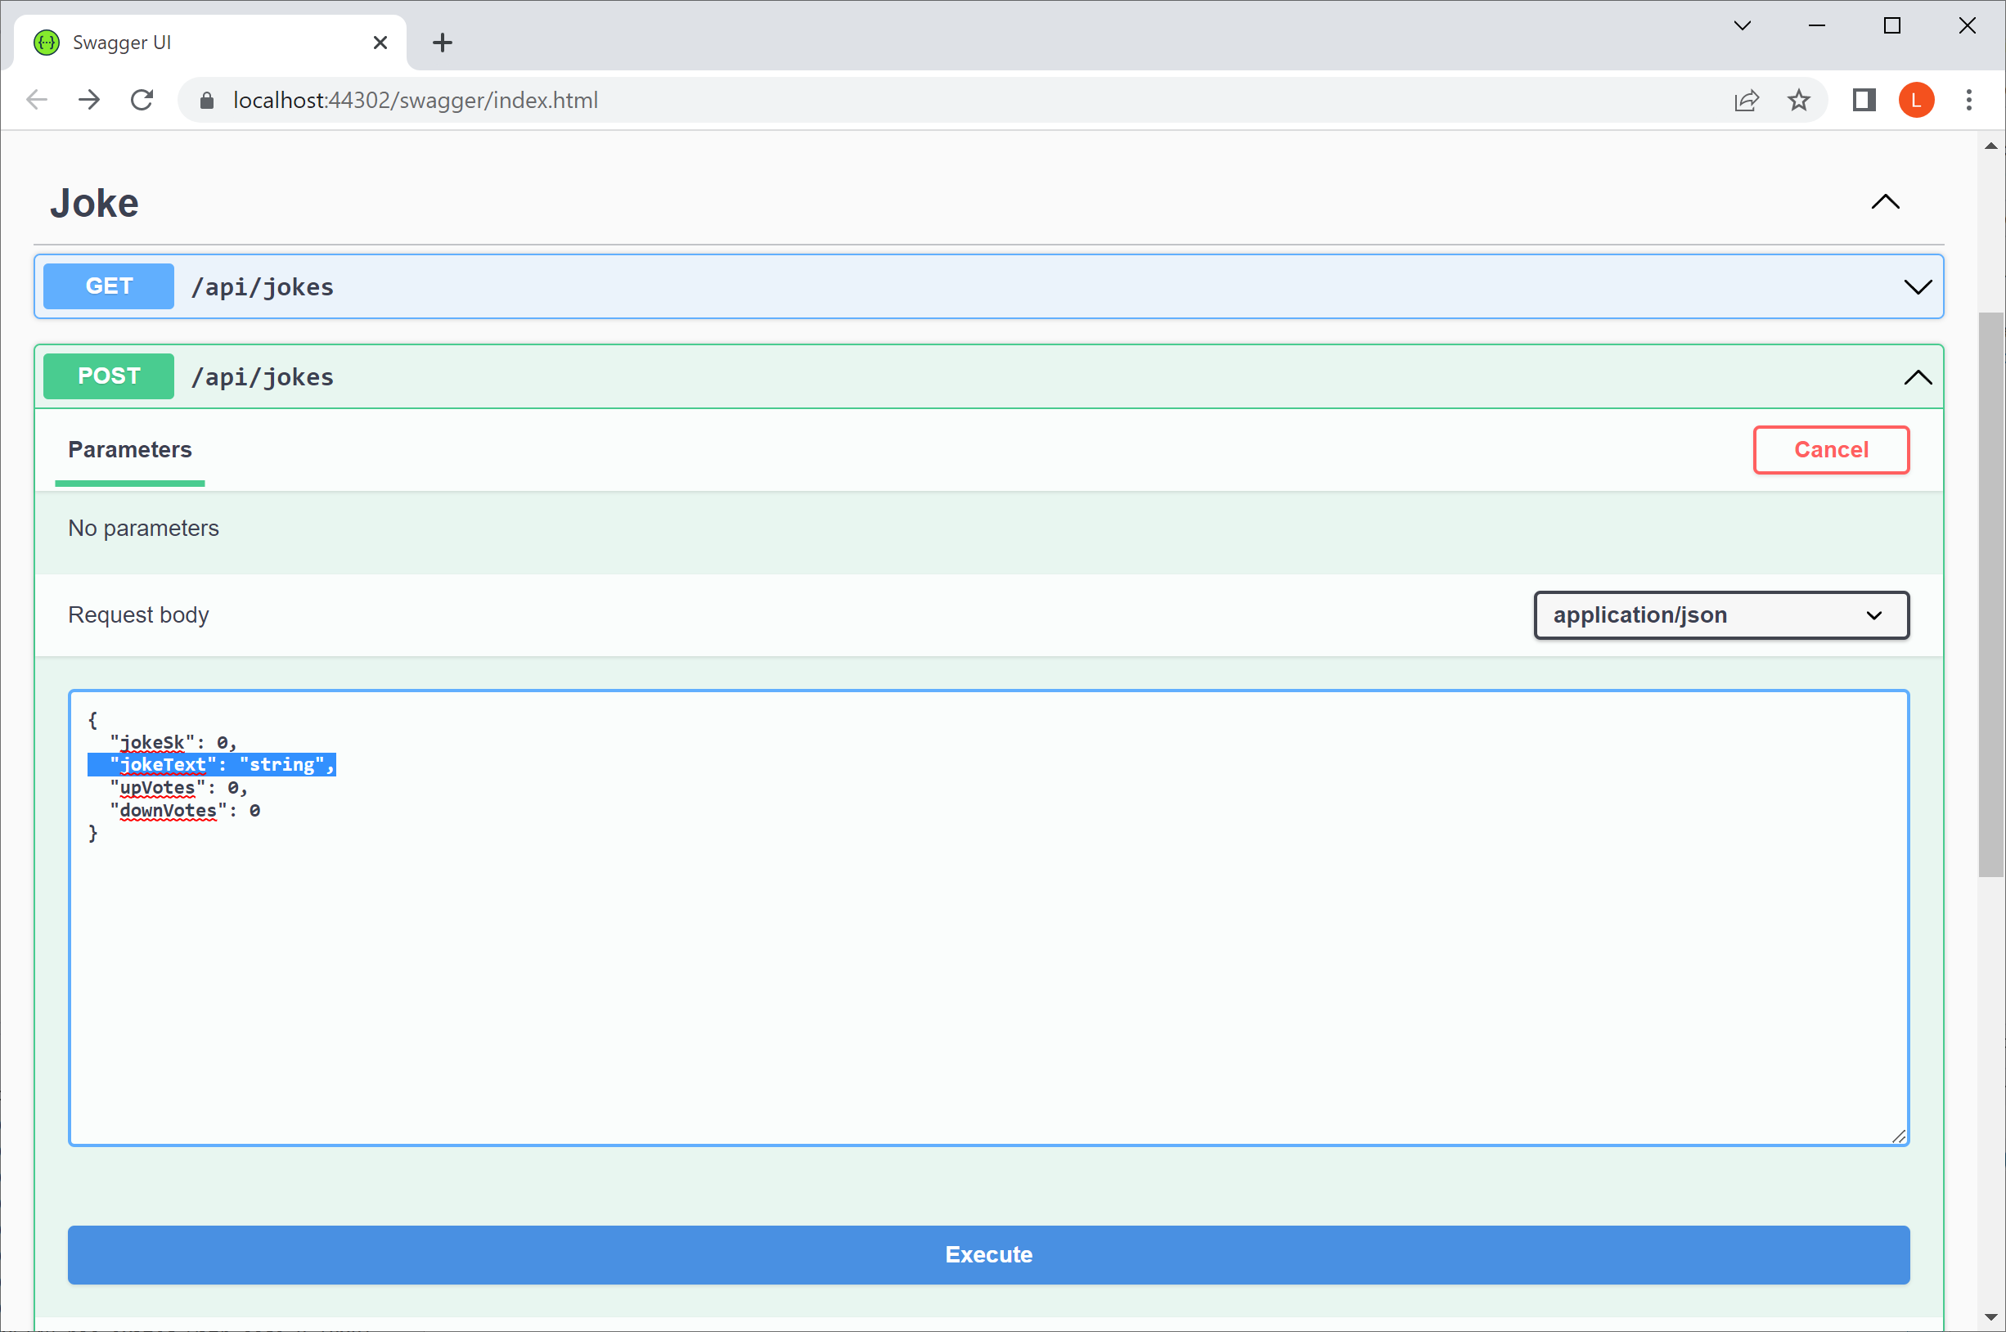Image resolution: width=2006 pixels, height=1332 pixels.
Task: Select the Parameters tab
Action: (x=130, y=449)
